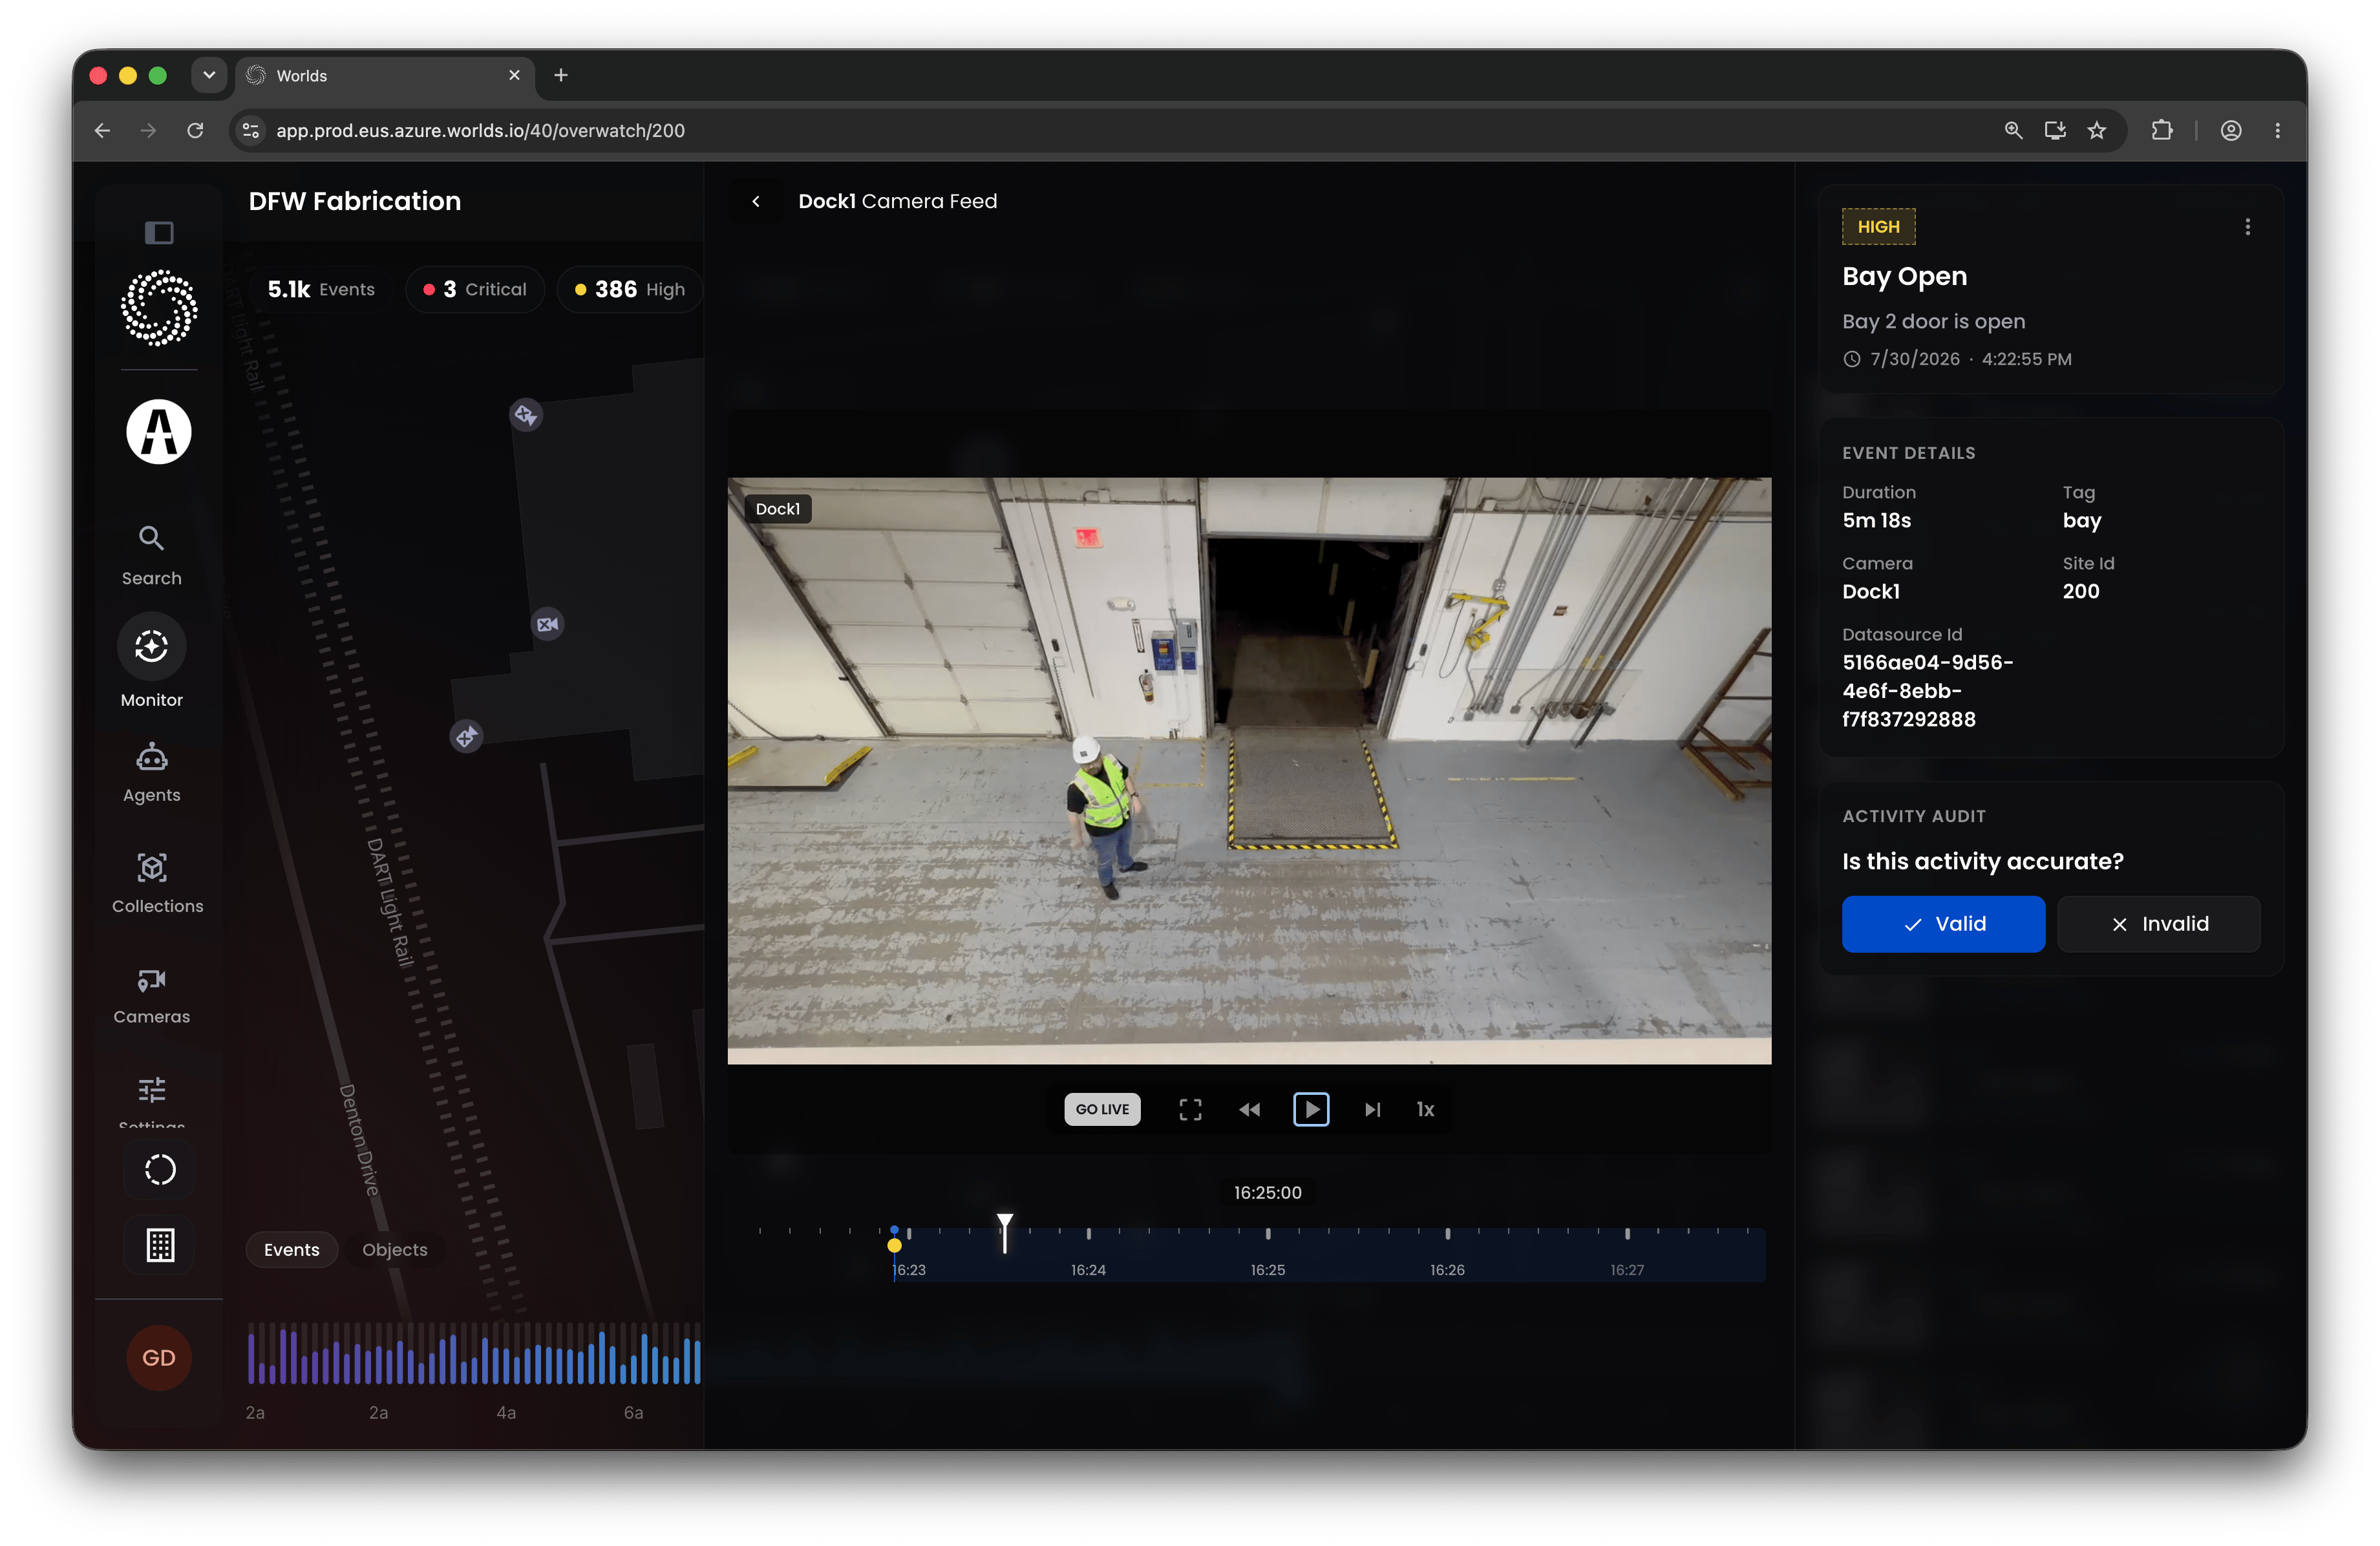Skip to the next event
Viewport: 2380px width, 1546px height.
tap(1372, 1109)
